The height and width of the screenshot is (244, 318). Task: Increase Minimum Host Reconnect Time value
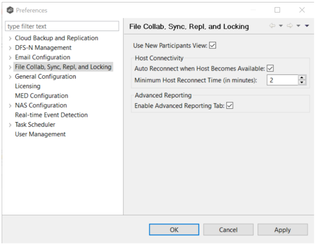point(302,77)
